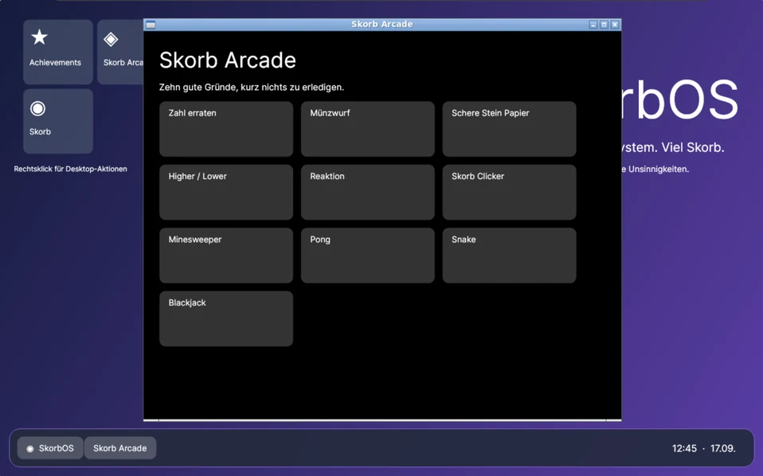Click the Skorb Arcade heading text
This screenshot has width=763, height=476.
228,60
